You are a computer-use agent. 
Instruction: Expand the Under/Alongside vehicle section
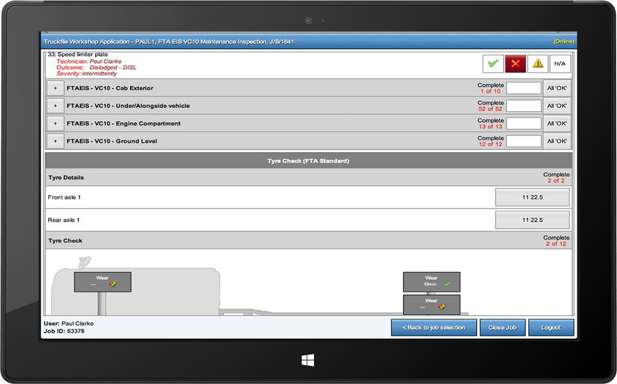pyautogui.click(x=55, y=106)
